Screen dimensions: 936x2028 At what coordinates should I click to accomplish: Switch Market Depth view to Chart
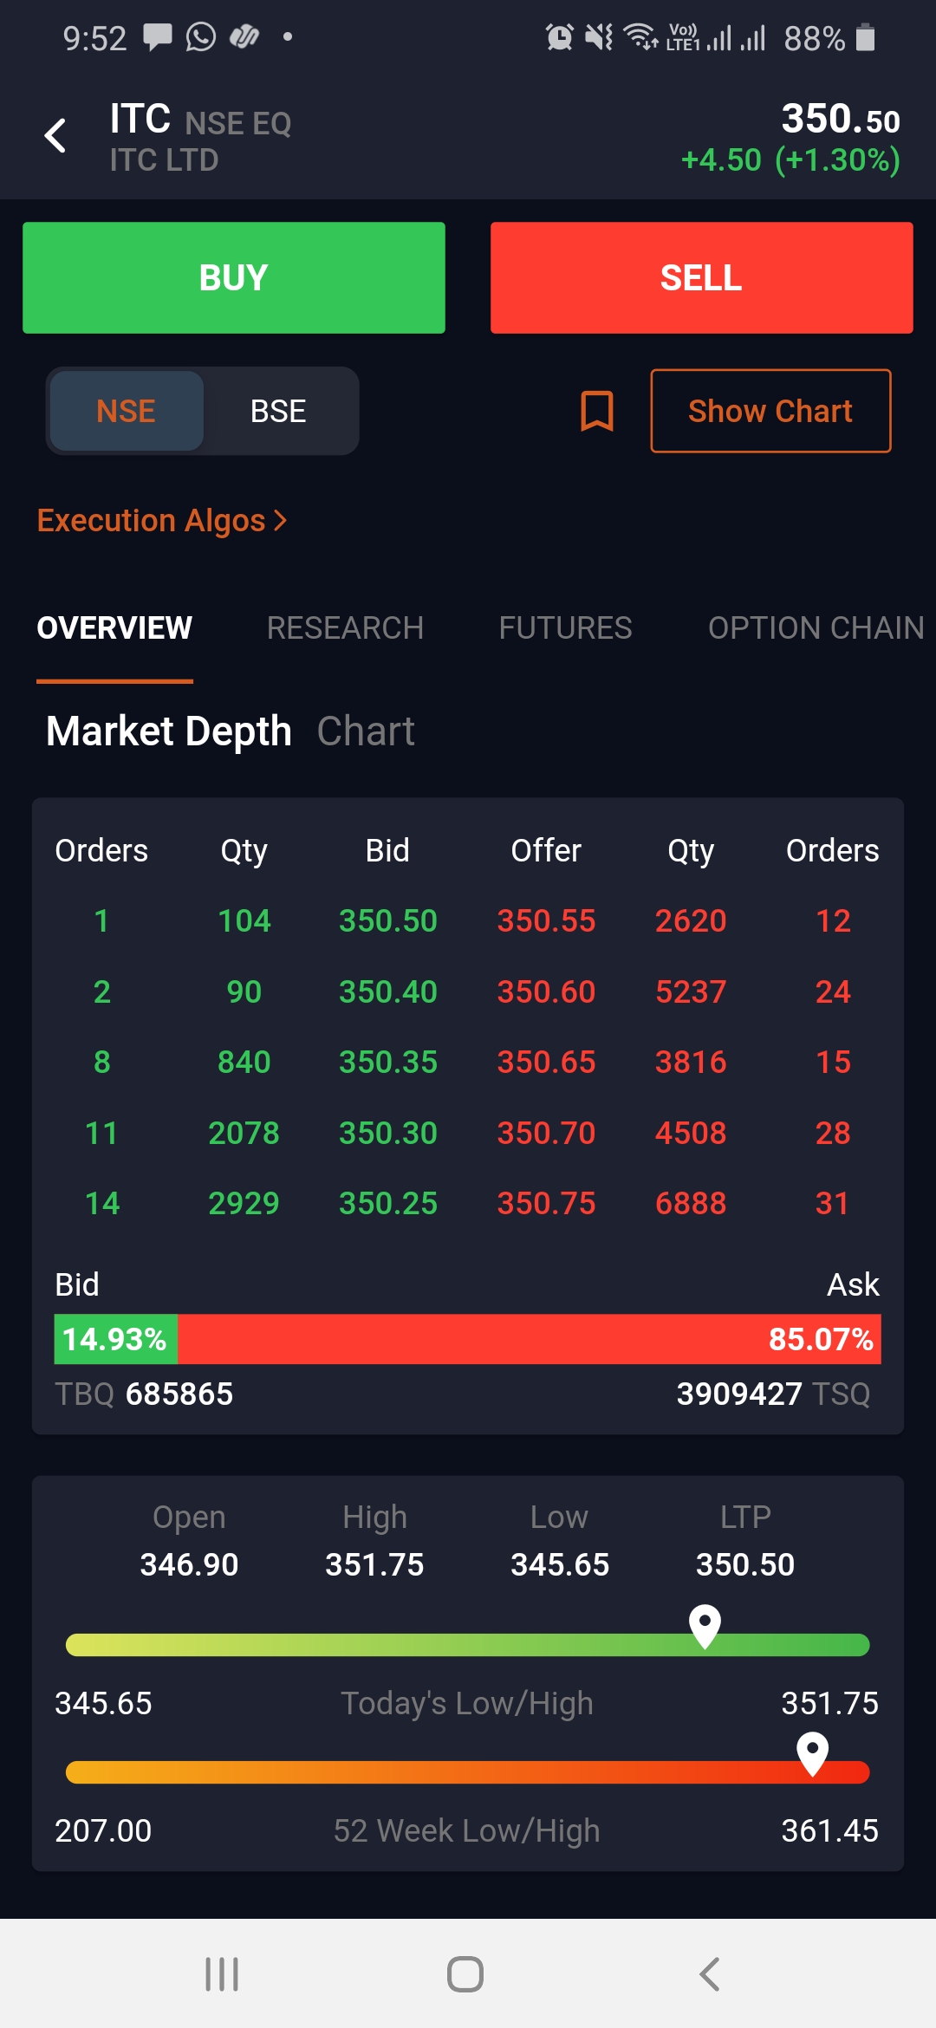pos(365,731)
